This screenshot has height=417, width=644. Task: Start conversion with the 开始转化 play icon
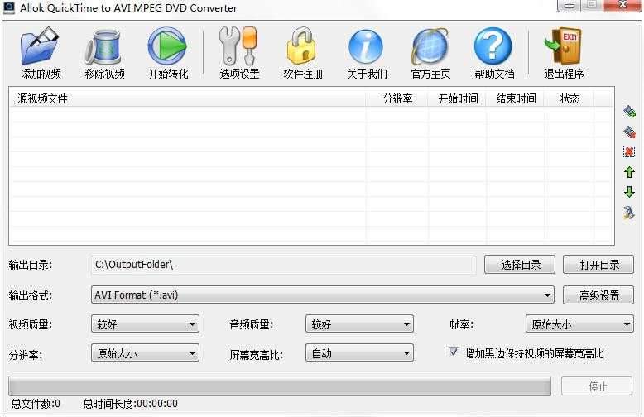167,46
